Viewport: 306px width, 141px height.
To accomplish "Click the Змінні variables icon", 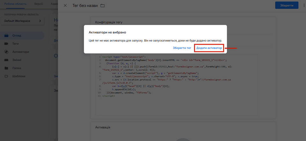I will [x=6, y=60].
